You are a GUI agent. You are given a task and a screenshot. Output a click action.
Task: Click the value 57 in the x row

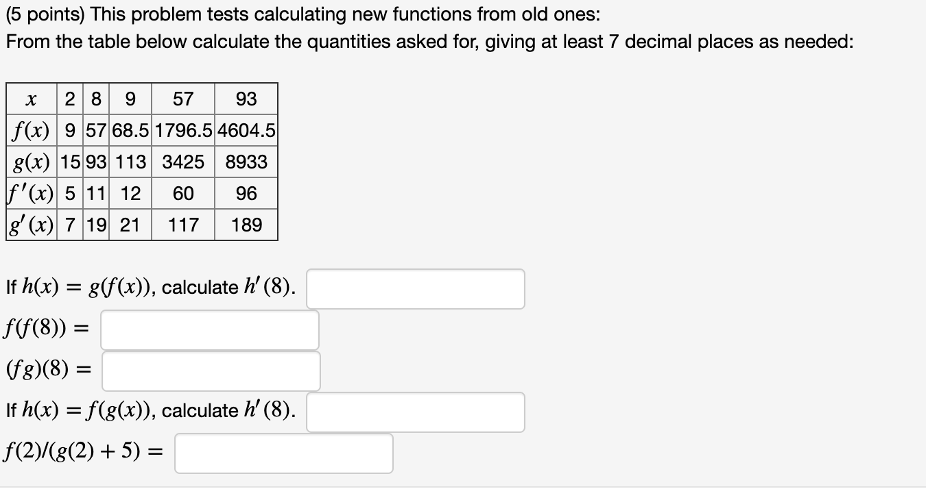pos(182,99)
